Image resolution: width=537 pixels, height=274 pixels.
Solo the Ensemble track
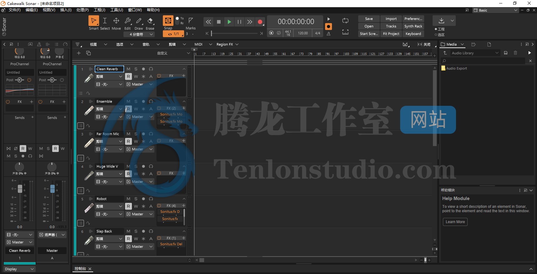click(136, 101)
